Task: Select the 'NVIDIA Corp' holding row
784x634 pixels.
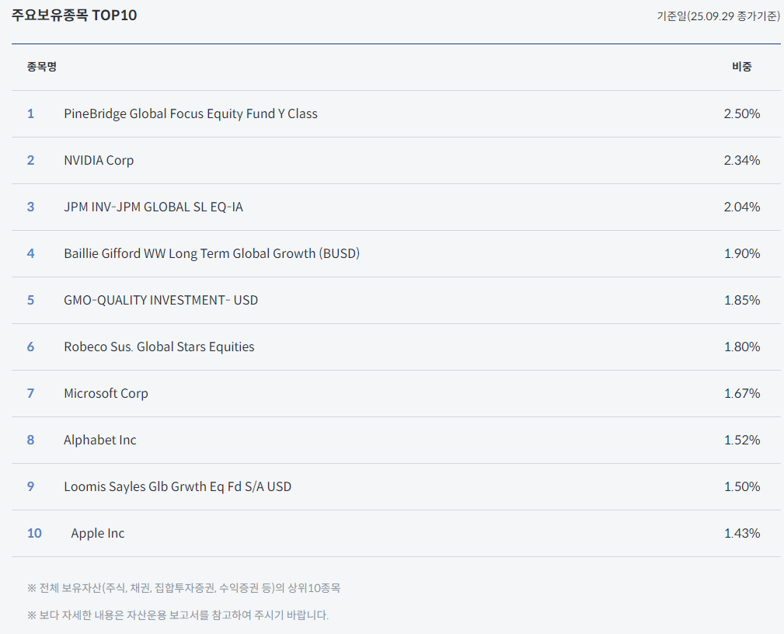Action: tap(396, 161)
